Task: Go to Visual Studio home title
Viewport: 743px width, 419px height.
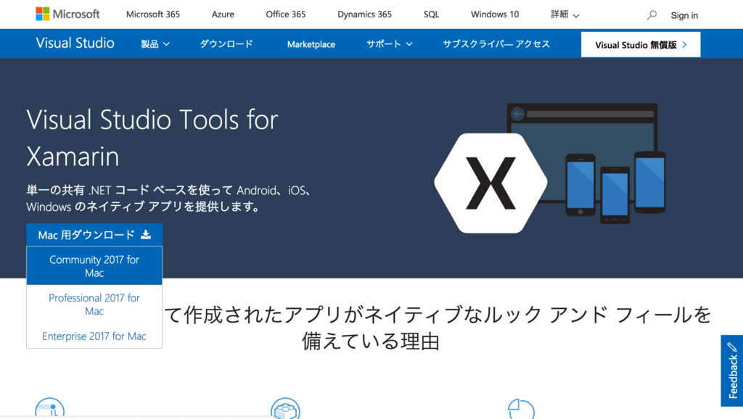Action: tap(75, 43)
